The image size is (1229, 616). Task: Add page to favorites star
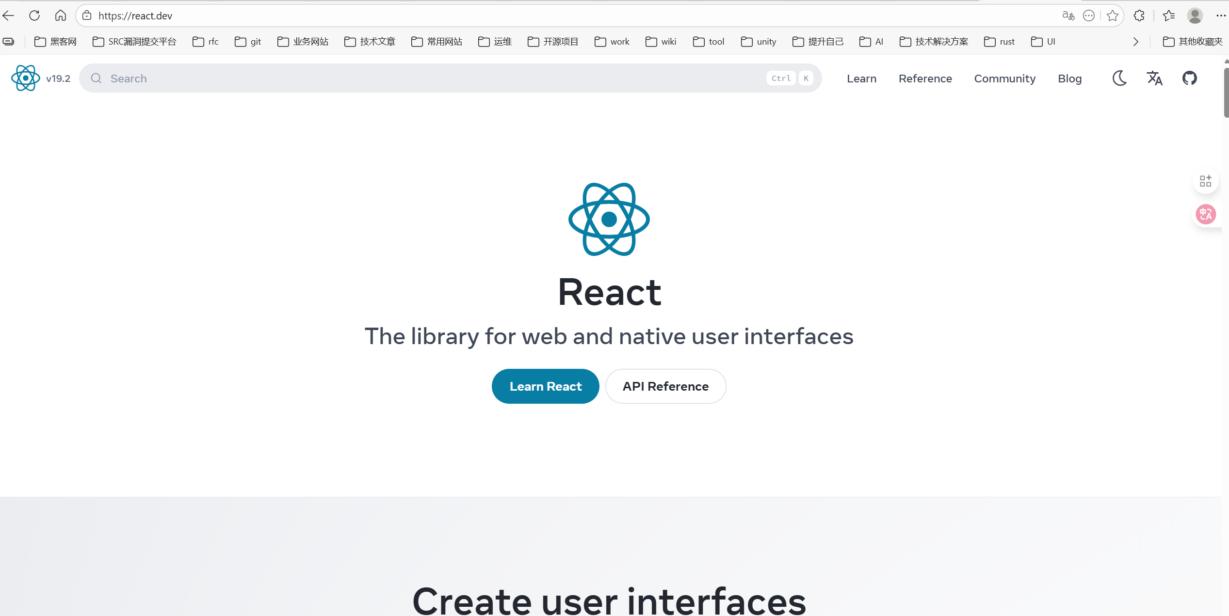tap(1113, 16)
